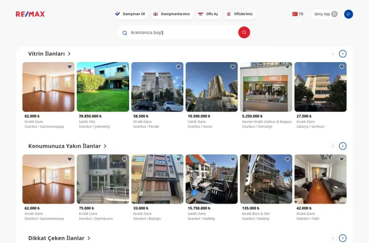Viewport: 369px width, 243px height.
Task: Open Ofis Aç menu item
Action: [x=208, y=14]
